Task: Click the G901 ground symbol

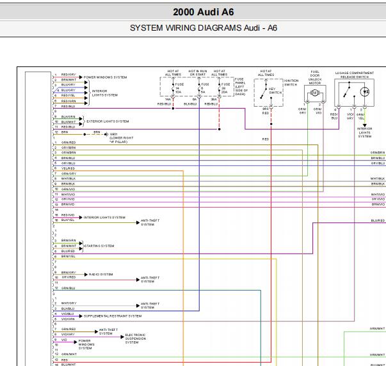Action: pos(106,134)
